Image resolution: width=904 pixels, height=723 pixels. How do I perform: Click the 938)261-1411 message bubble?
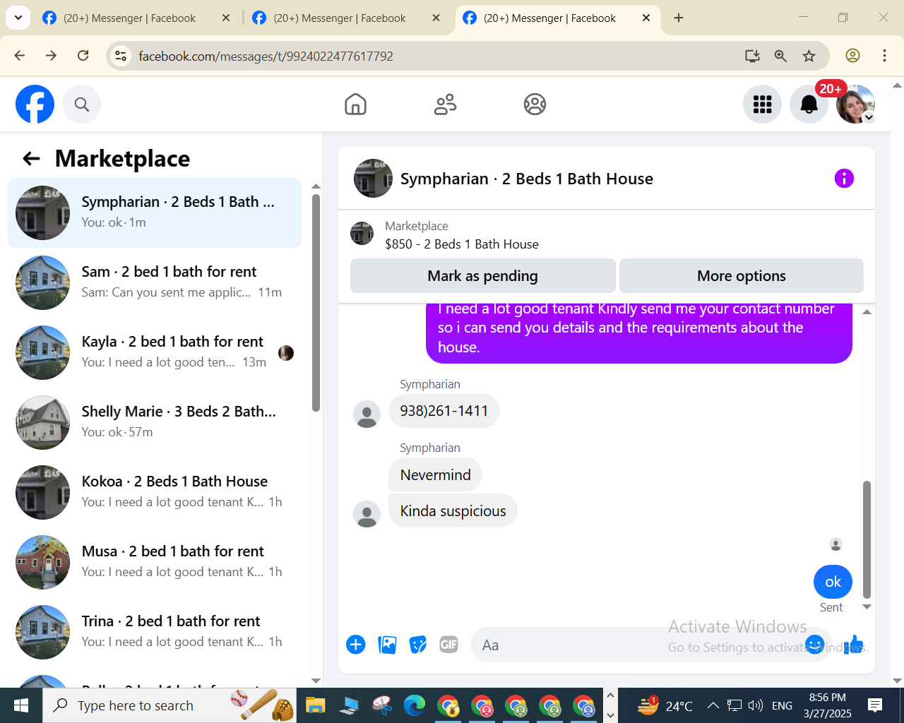[444, 411]
